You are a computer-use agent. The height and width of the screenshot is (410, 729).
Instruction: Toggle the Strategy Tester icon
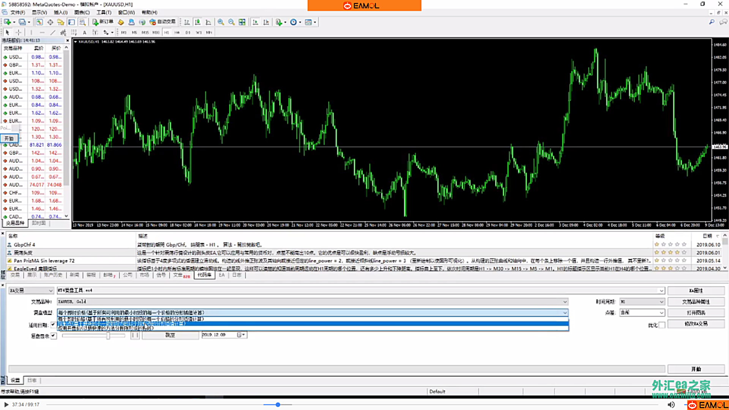82,22
